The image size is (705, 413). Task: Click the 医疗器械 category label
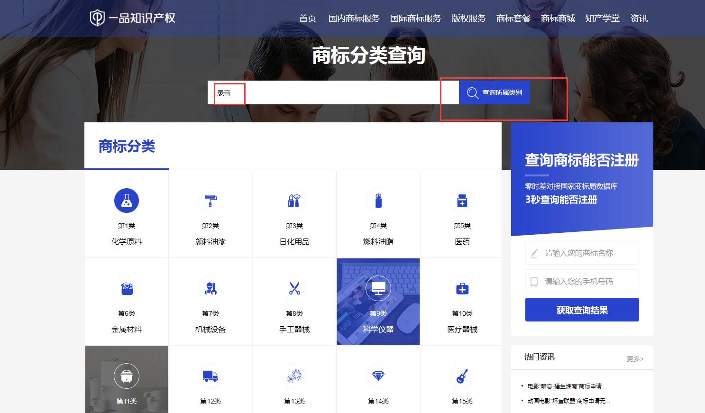click(462, 330)
